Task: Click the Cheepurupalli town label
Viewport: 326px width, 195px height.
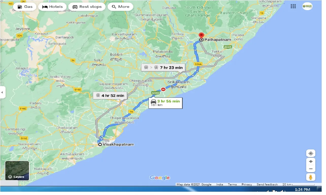Action: pyautogui.click(x=141, y=80)
